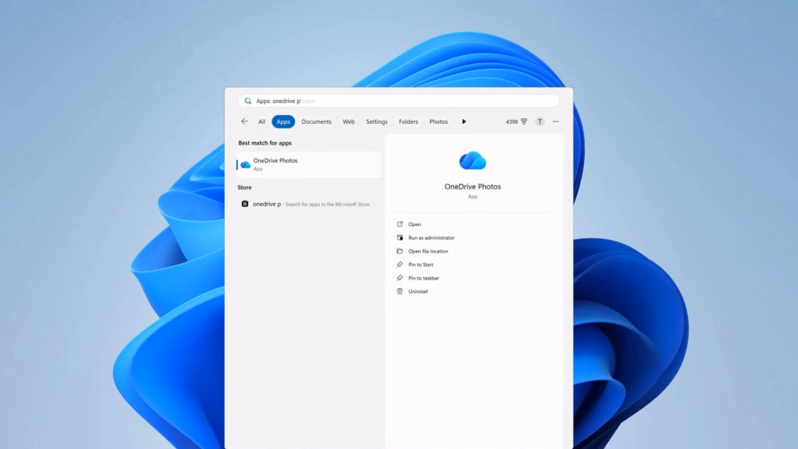Viewport: 798px width, 449px height.
Task: Choose Open file location
Action: 428,251
